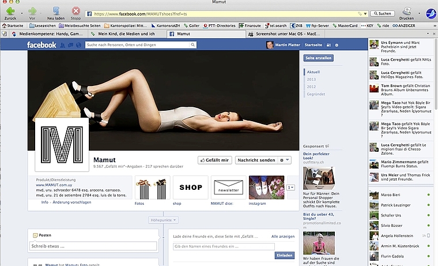Image resolution: width=438 pixels, height=266 pixels.
Task: Open the page gear options dropdown
Action: (285, 160)
